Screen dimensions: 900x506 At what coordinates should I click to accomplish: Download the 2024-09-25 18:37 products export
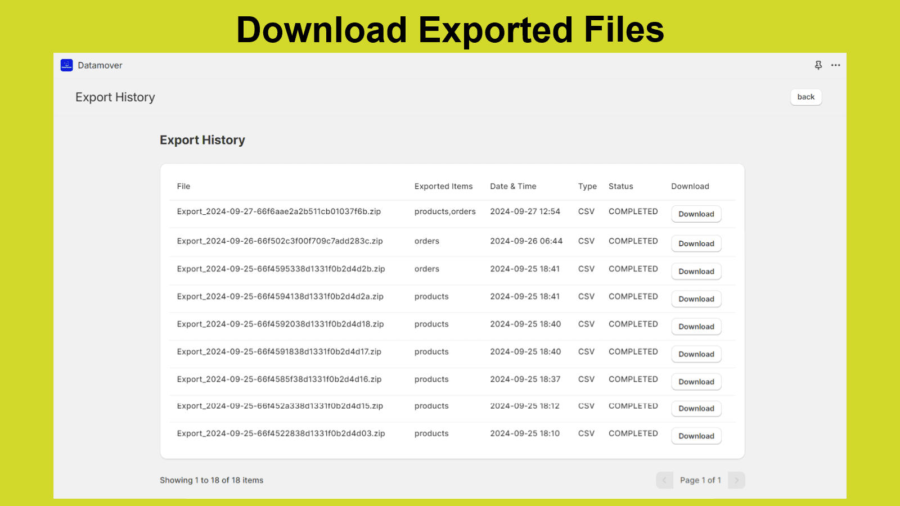tap(696, 382)
